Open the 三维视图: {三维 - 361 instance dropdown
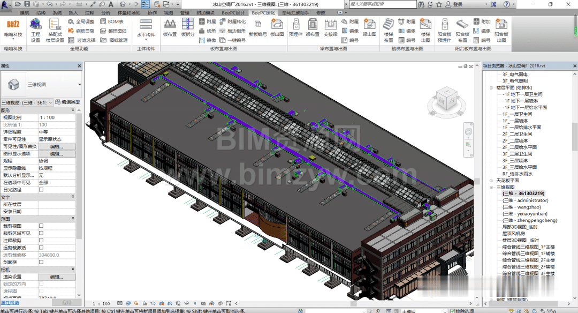Image resolution: width=578 pixels, height=313 pixels. (27, 102)
